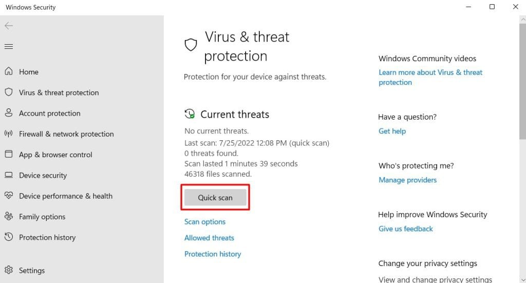View Allowed threats link
This screenshot has width=526, height=283.
[210, 238]
